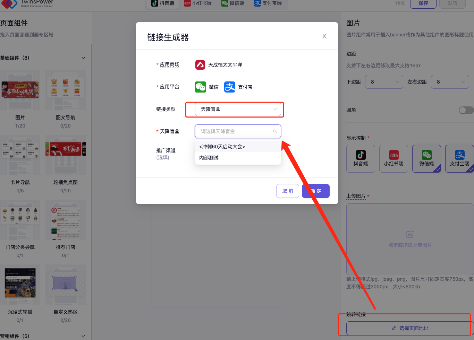Collapse the 基础组件 section
Image resolution: width=474 pixels, height=340 pixels.
pos(83,58)
